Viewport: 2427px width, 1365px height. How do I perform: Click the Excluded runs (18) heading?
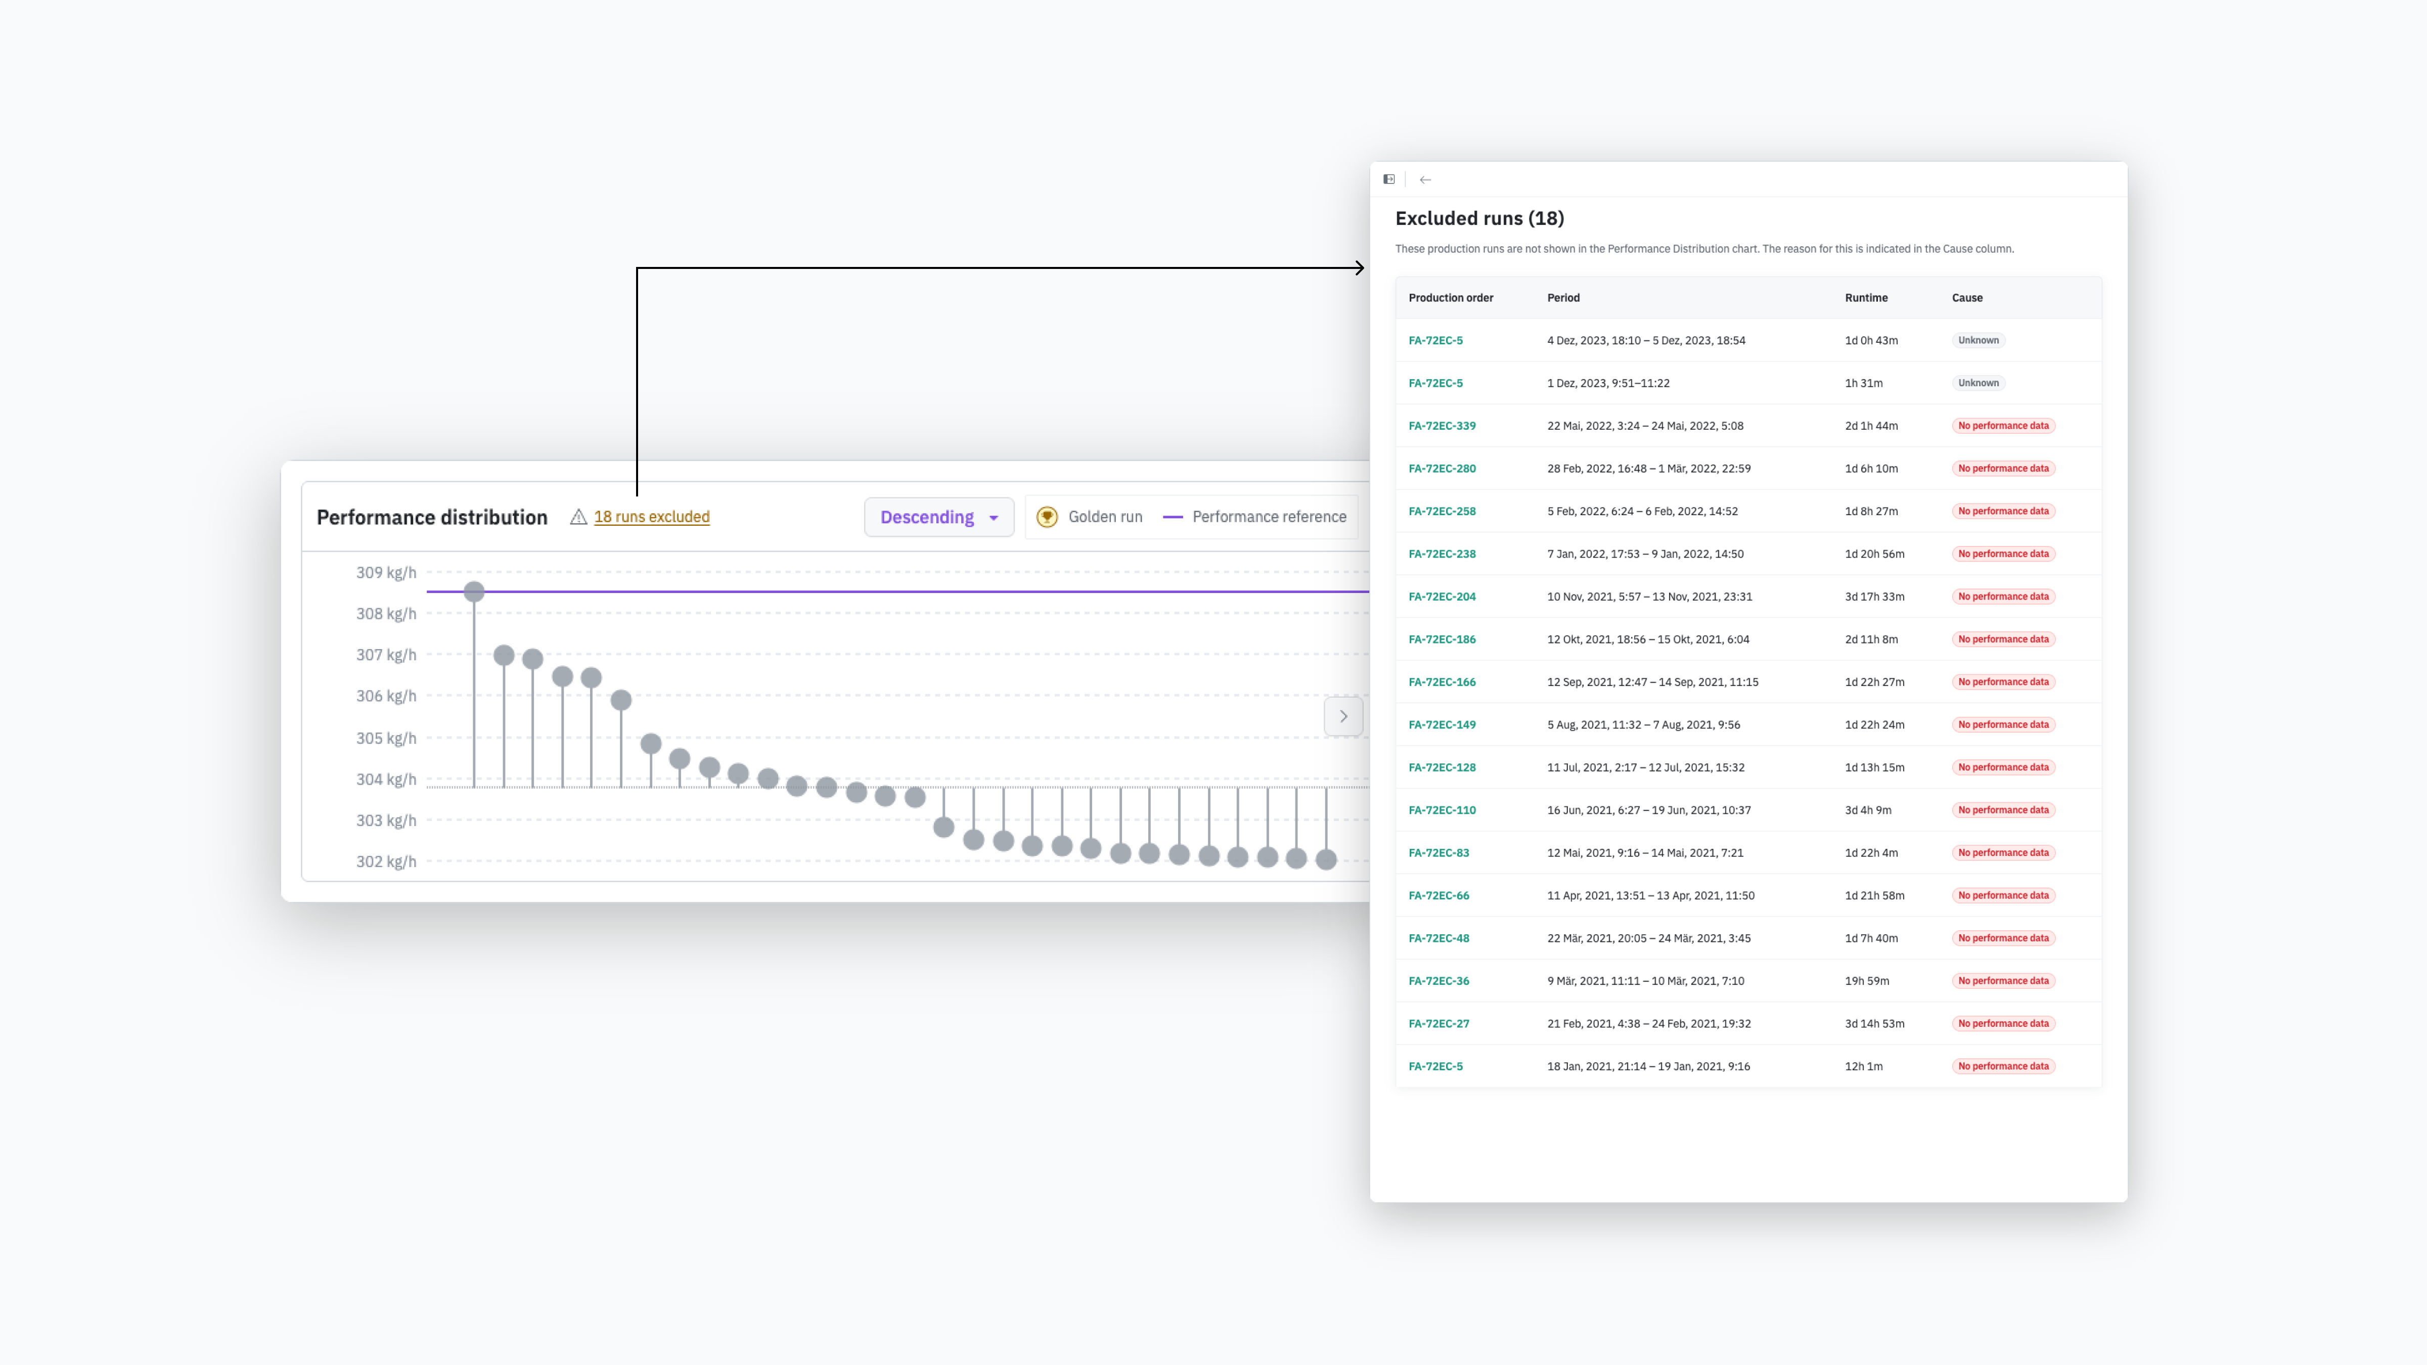point(1479,218)
